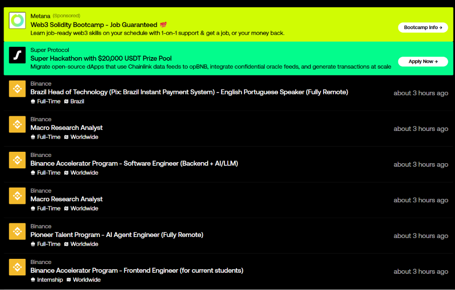Click Binance logo beside Pioneer Talent Program job
The image size is (455, 290).
point(17,231)
